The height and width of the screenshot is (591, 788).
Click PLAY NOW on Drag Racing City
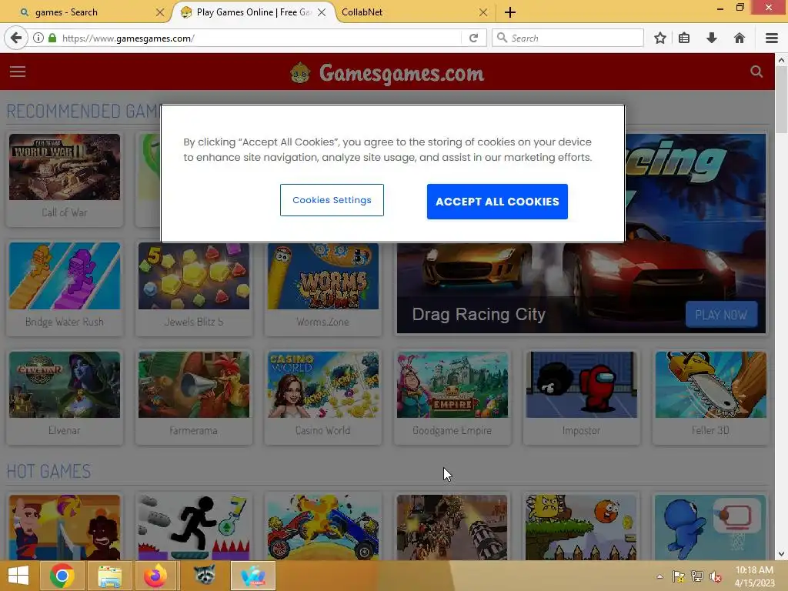pos(721,315)
